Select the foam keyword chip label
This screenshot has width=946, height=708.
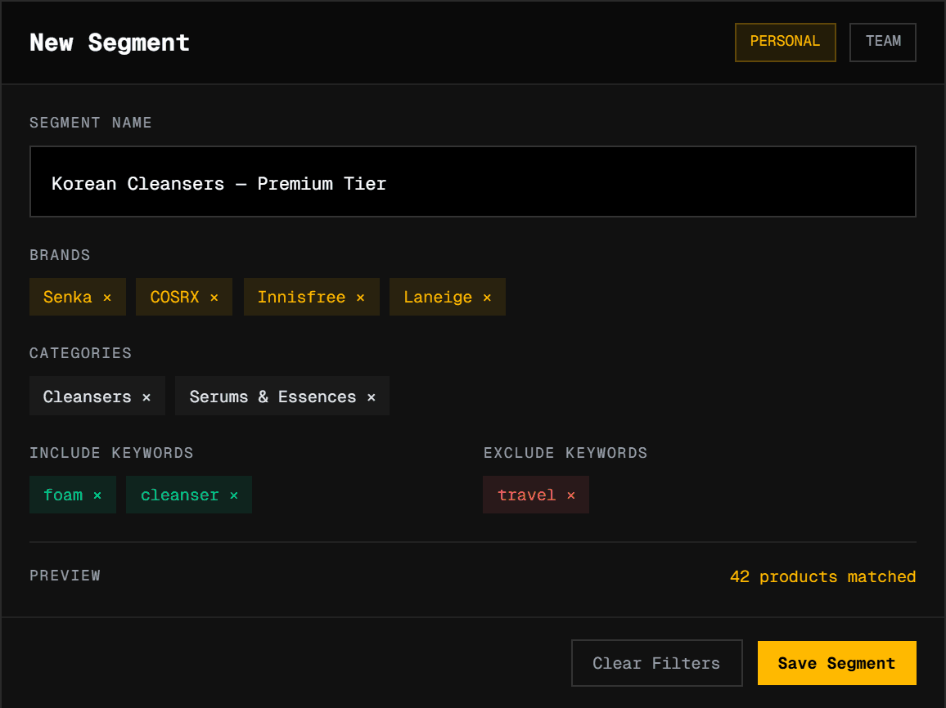63,495
